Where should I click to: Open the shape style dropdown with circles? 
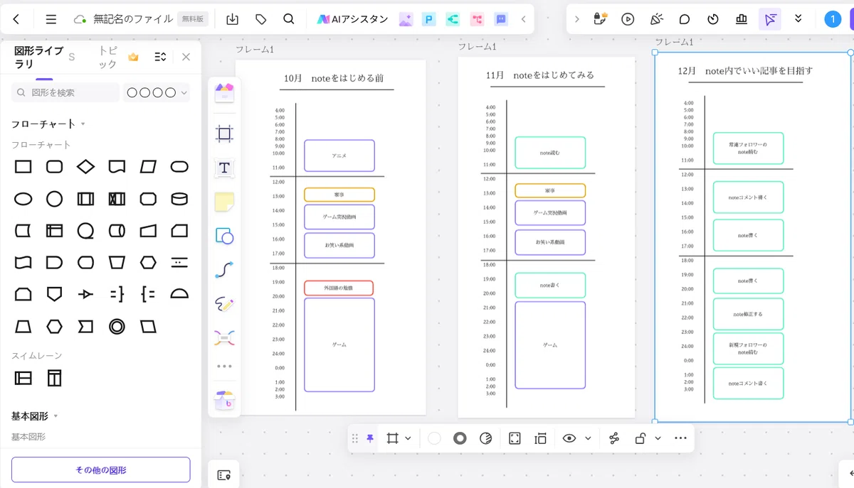(157, 92)
